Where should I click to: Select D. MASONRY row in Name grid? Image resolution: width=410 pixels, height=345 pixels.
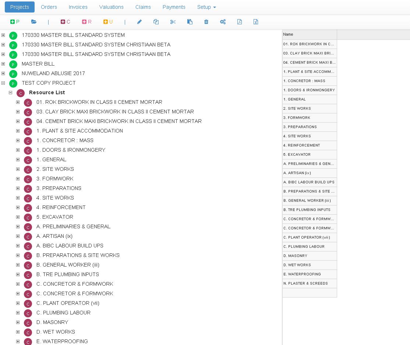(x=310, y=256)
